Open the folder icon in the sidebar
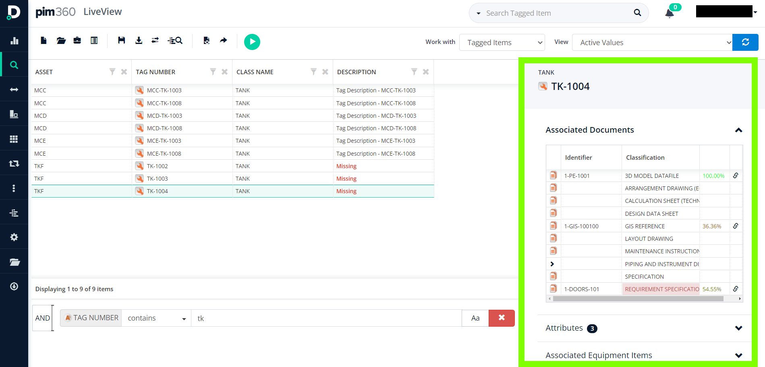765x367 pixels. pos(15,262)
